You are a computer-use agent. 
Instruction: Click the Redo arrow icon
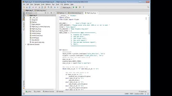point(36,7)
